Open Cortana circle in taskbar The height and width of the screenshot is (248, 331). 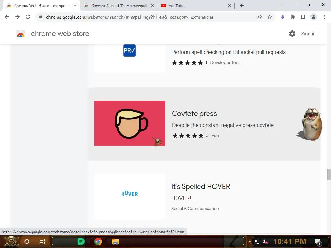click(x=27, y=242)
